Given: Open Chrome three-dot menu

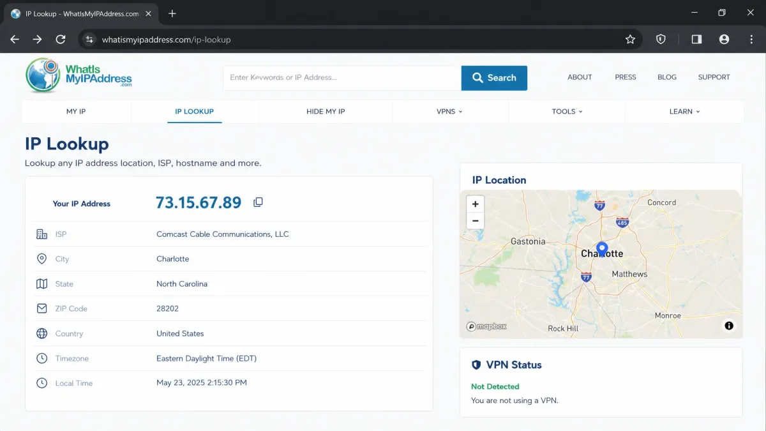Looking at the screenshot, I should [751, 40].
